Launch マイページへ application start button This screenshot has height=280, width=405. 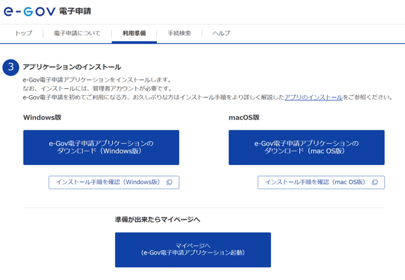[x=193, y=250]
